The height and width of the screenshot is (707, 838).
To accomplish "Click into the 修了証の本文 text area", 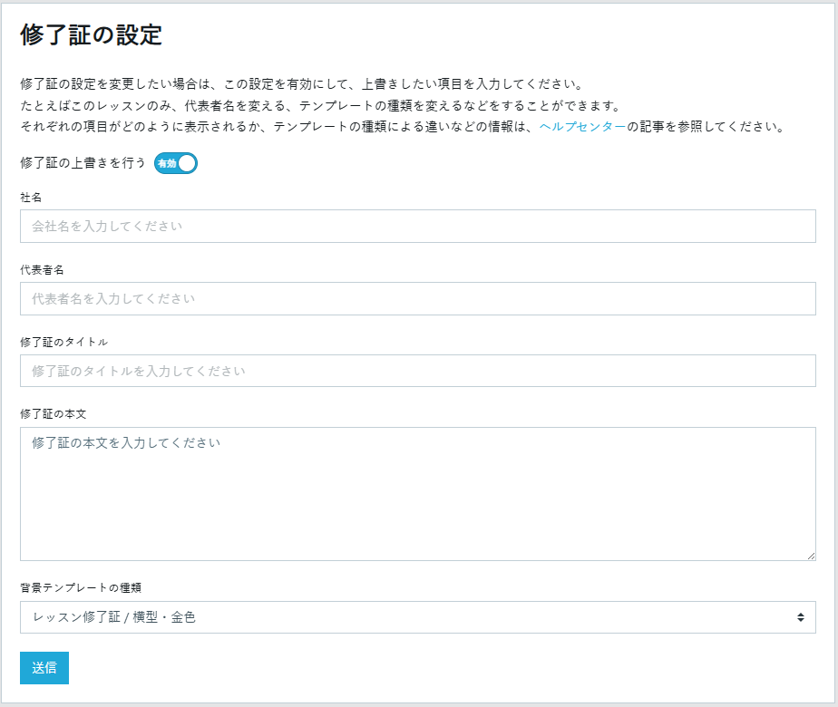I will pos(418,494).
